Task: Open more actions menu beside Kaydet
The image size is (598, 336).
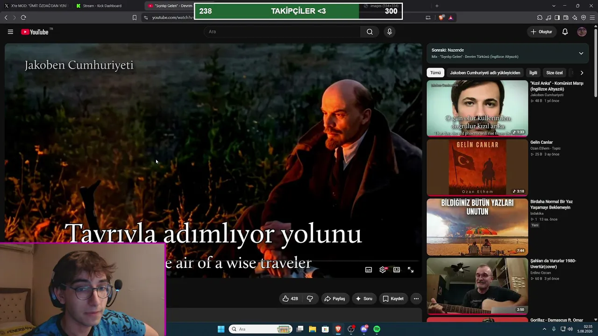Action: pyautogui.click(x=416, y=299)
